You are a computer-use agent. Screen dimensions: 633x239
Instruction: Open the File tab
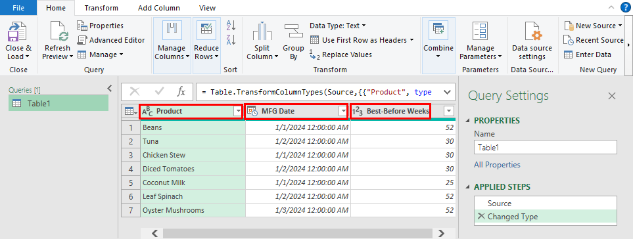tap(18, 8)
